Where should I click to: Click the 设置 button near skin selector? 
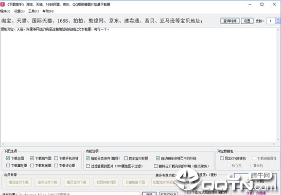(247, 21)
